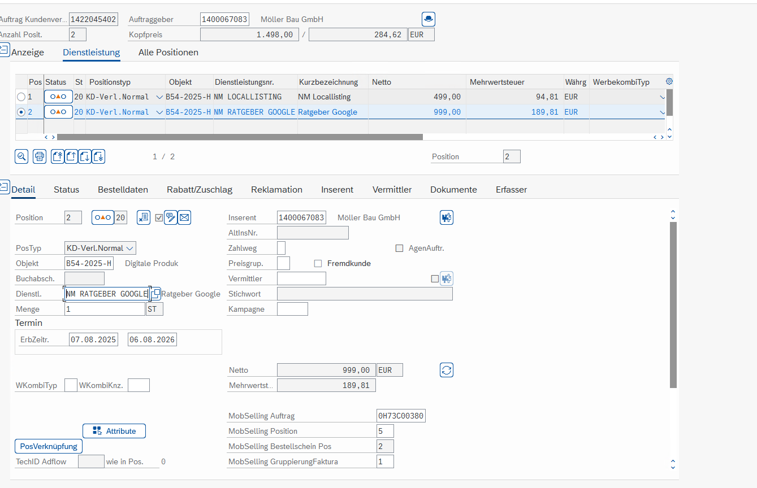Screen dimensions: 757x488
Task: Click the puzzle icon in the Vermittler row
Action: click(447, 278)
